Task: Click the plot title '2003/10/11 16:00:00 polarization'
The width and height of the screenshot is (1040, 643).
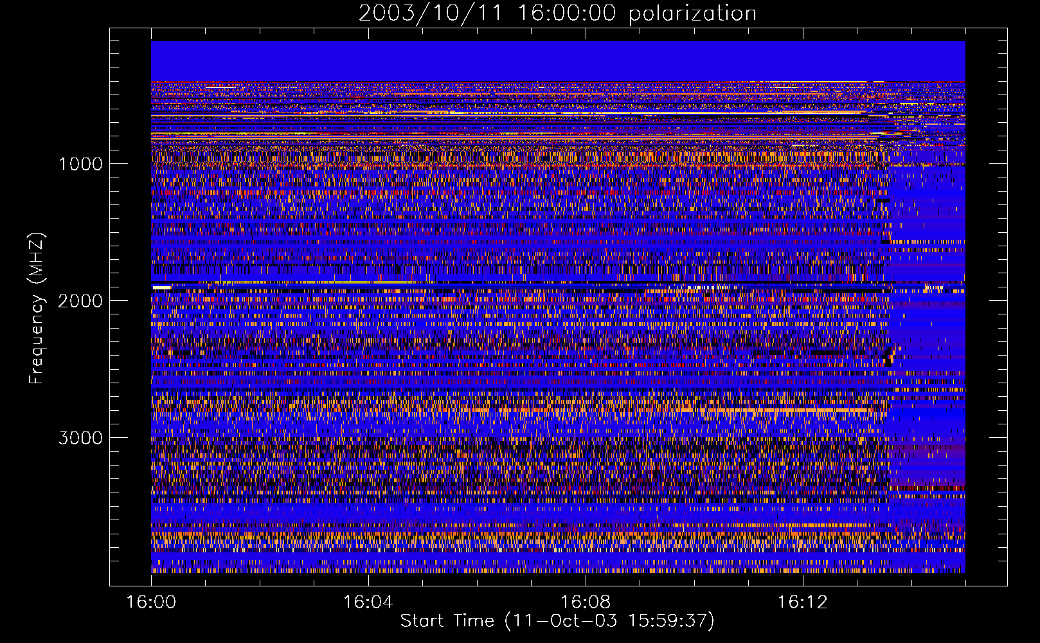Action: pos(557,13)
